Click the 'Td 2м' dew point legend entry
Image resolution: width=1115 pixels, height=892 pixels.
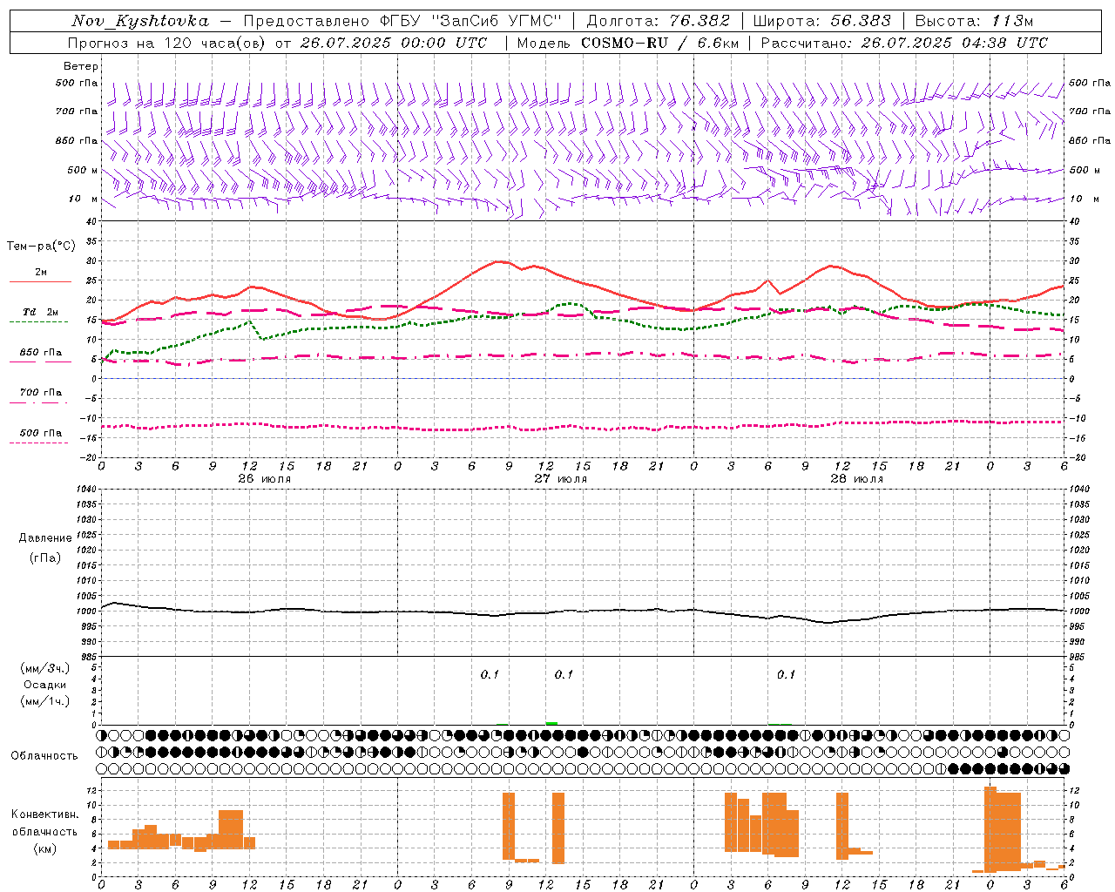41,312
